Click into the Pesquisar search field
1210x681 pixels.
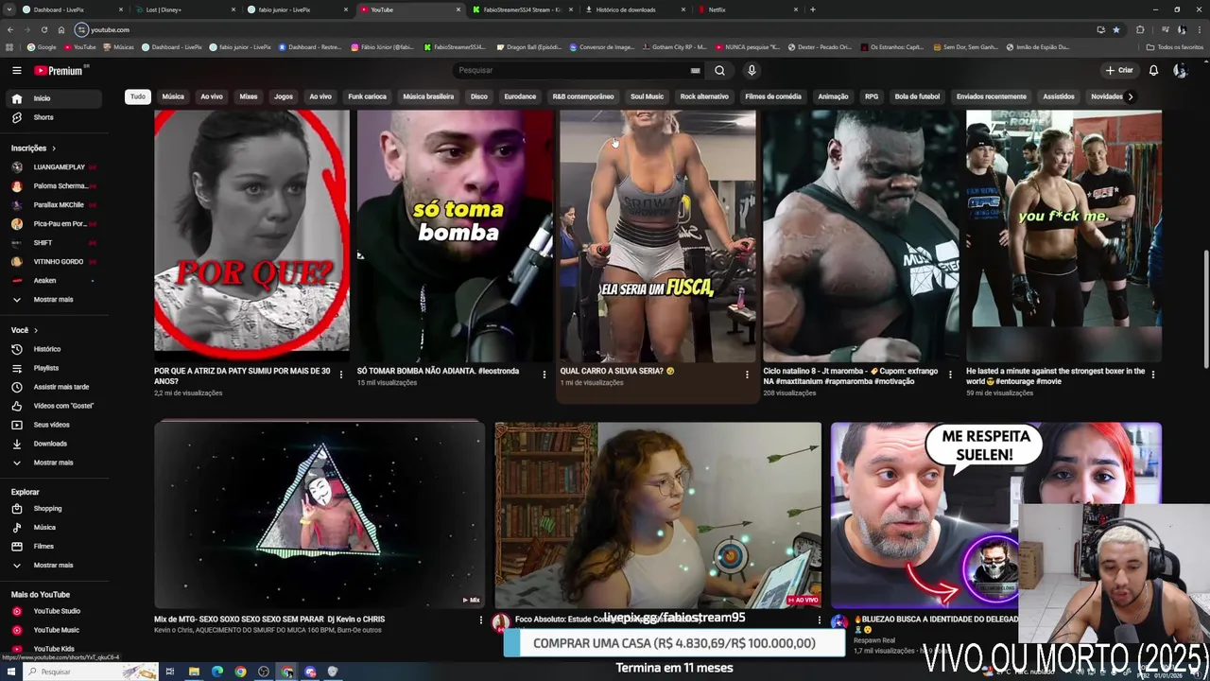click(572, 70)
